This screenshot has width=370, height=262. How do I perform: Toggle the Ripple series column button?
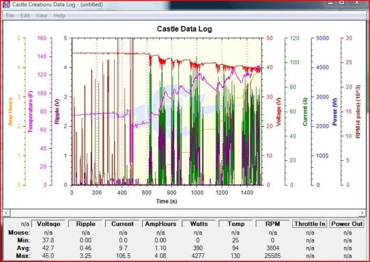tap(86, 223)
